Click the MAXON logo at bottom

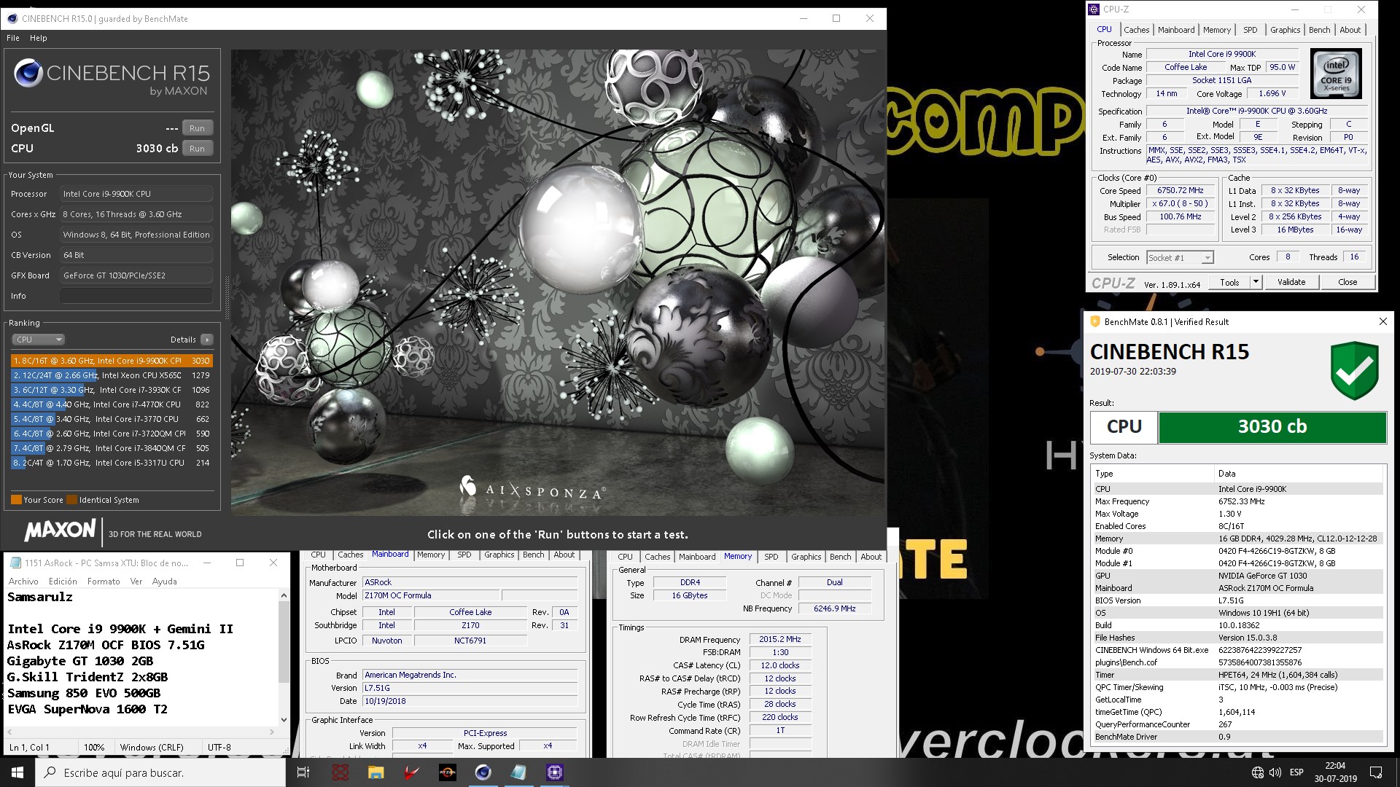coord(60,530)
